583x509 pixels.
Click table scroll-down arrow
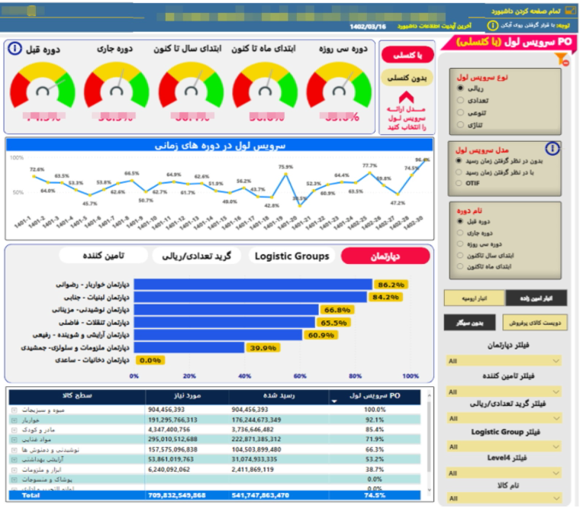tap(429, 490)
